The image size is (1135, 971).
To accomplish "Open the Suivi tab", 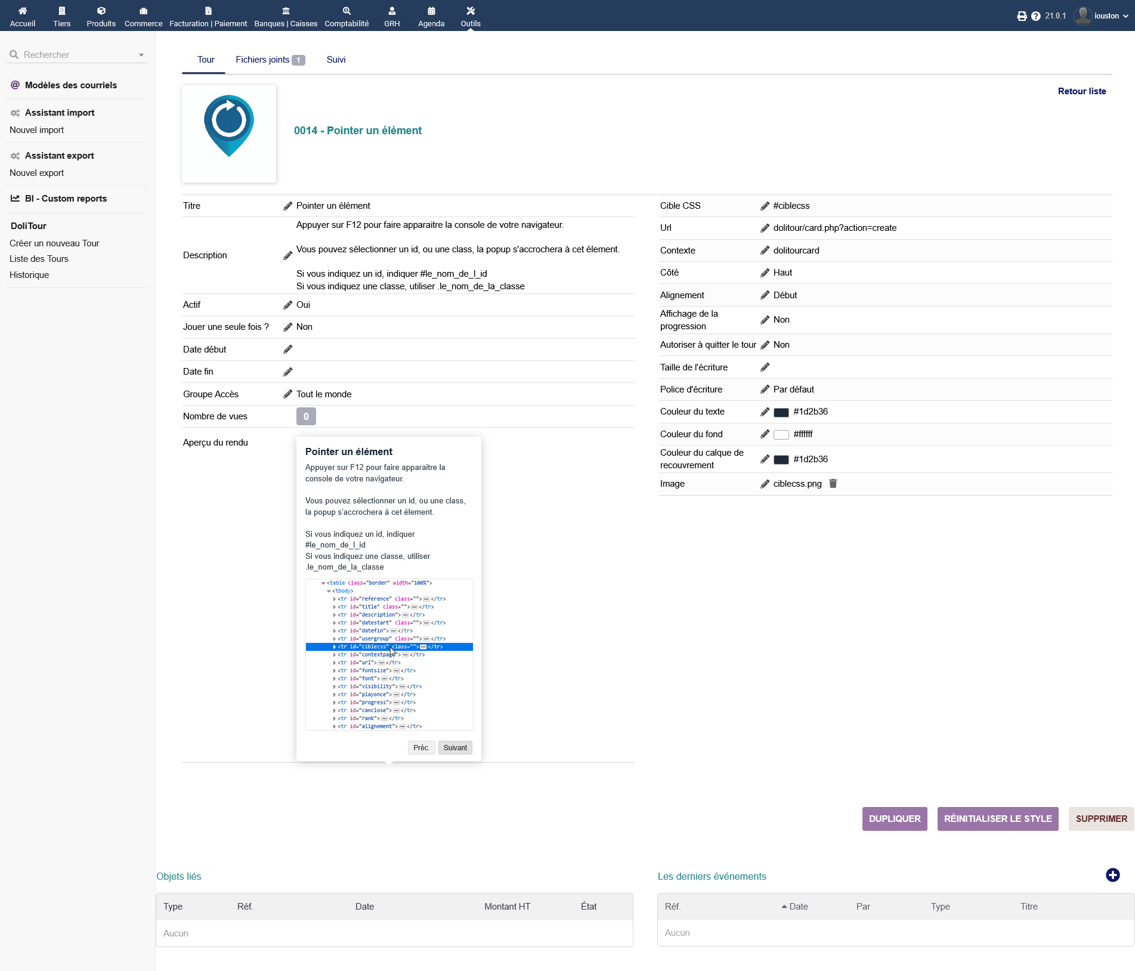I will click(336, 60).
